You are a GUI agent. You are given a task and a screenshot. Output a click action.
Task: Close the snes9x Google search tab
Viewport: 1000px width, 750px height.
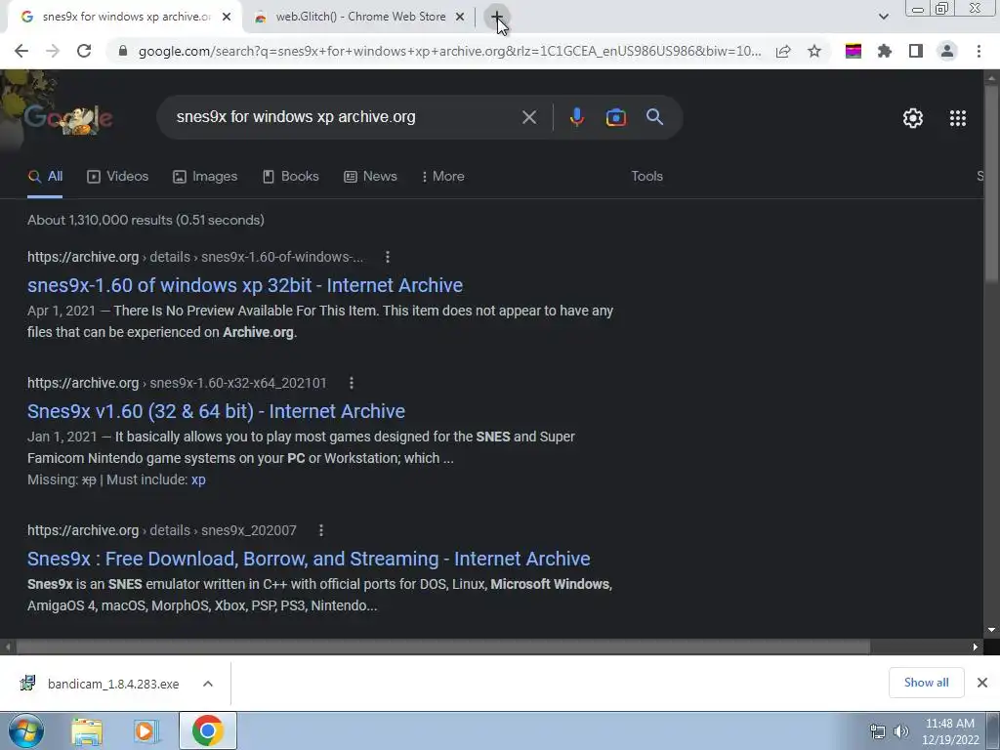227,18
